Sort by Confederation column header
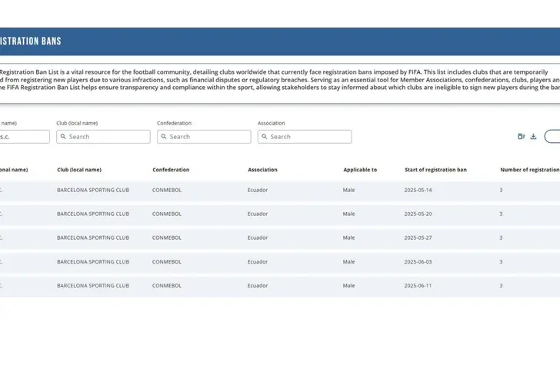Screen dimensions: 560x375 click(171, 170)
